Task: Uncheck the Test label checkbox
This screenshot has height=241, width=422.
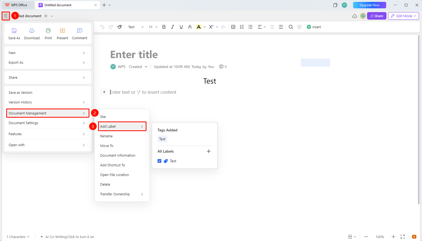Action: 159,161
